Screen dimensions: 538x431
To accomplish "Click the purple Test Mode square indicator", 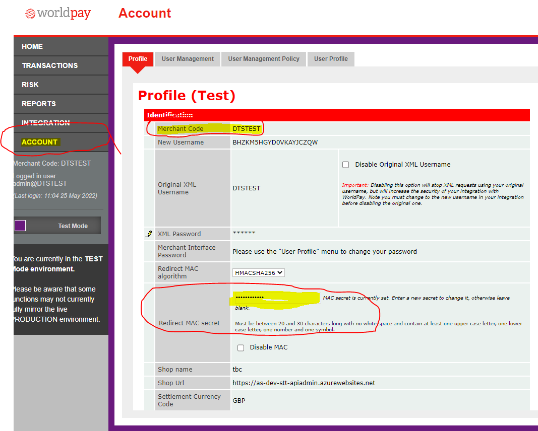I will [x=20, y=226].
